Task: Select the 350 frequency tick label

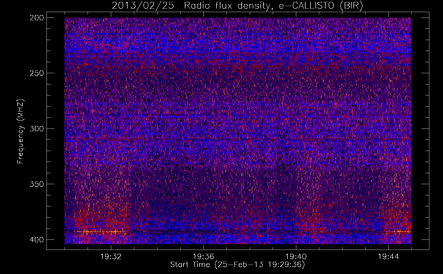Action: tap(36, 184)
